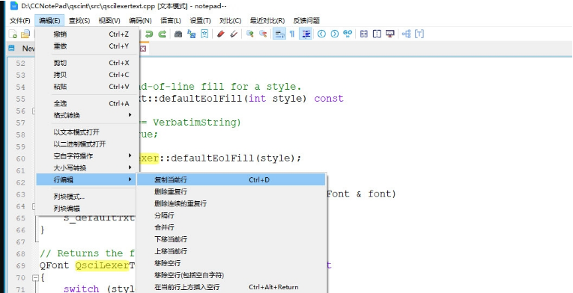The height and width of the screenshot is (293, 573).
Task: Toggle the word wrap toolbar icon
Action: click(x=279, y=34)
